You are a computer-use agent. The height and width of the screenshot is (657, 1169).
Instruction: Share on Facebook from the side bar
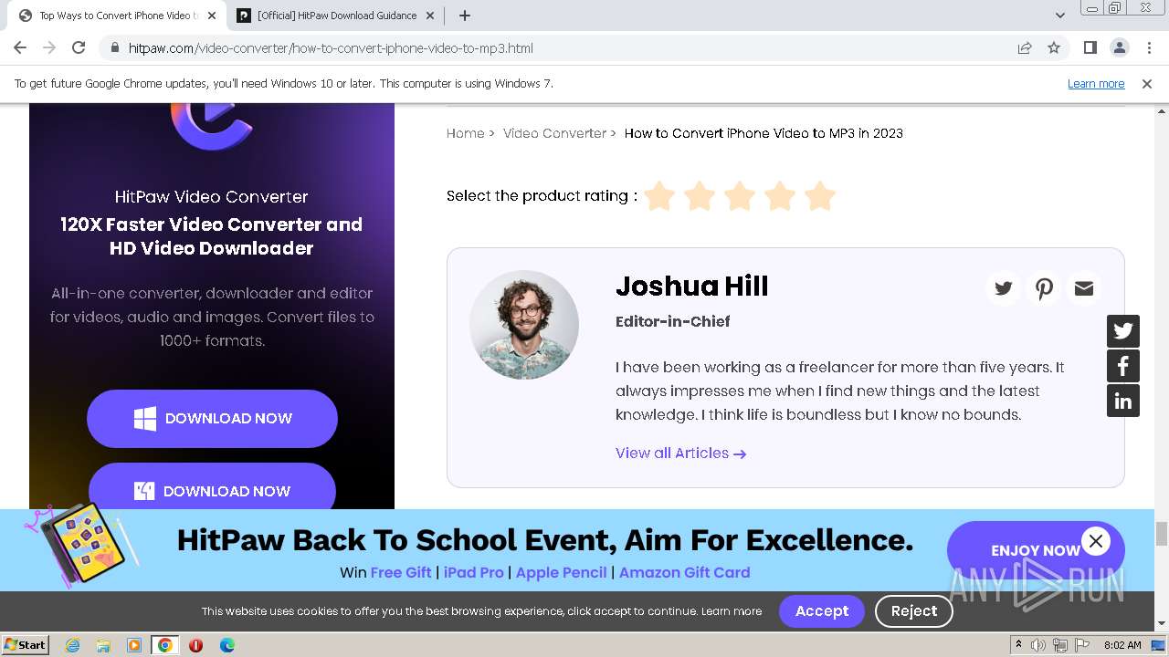click(x=1123, y=366)
